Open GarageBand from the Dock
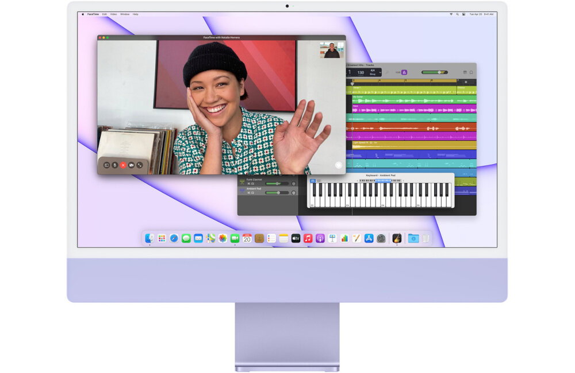Viewport: 575px width, 373px height. (396, 238)
